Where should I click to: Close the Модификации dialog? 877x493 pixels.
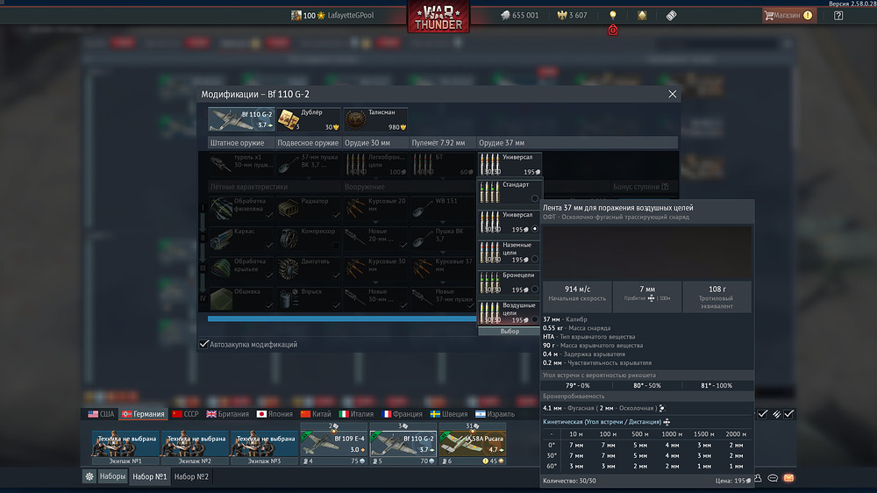click(x=673, y=94)
